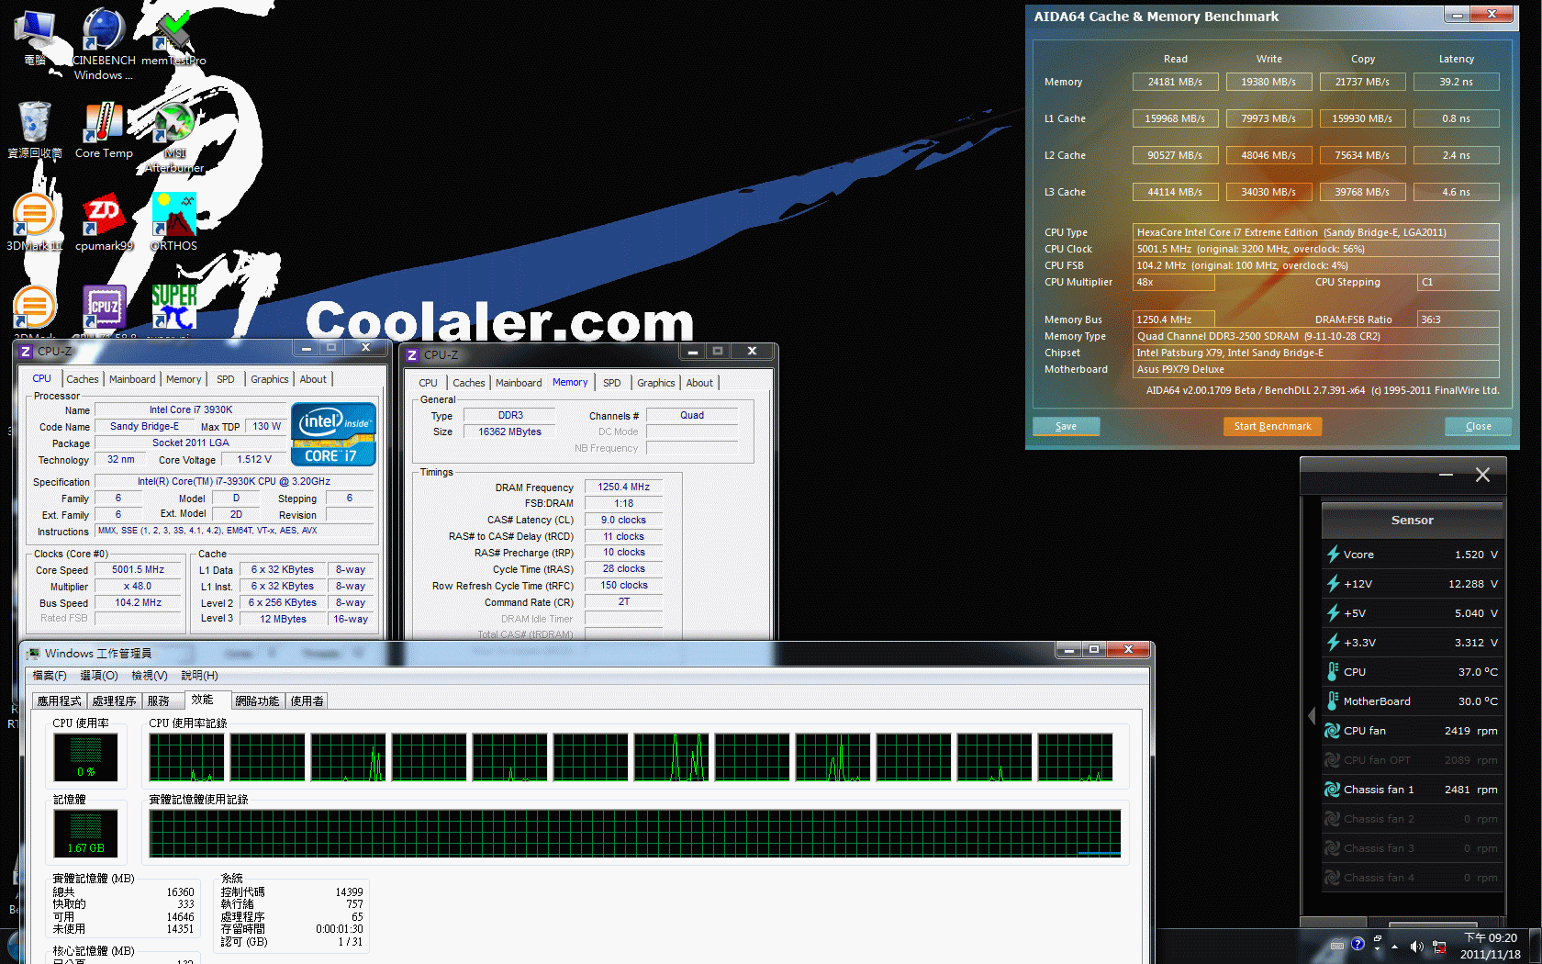Switch to Mainboard tab in the left CPU-Z window
This screenshot has height=964, width=1542.
click(x=132, y=379)
